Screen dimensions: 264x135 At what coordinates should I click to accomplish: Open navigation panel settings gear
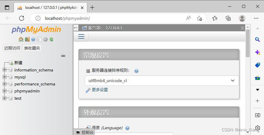coord(45,40)
